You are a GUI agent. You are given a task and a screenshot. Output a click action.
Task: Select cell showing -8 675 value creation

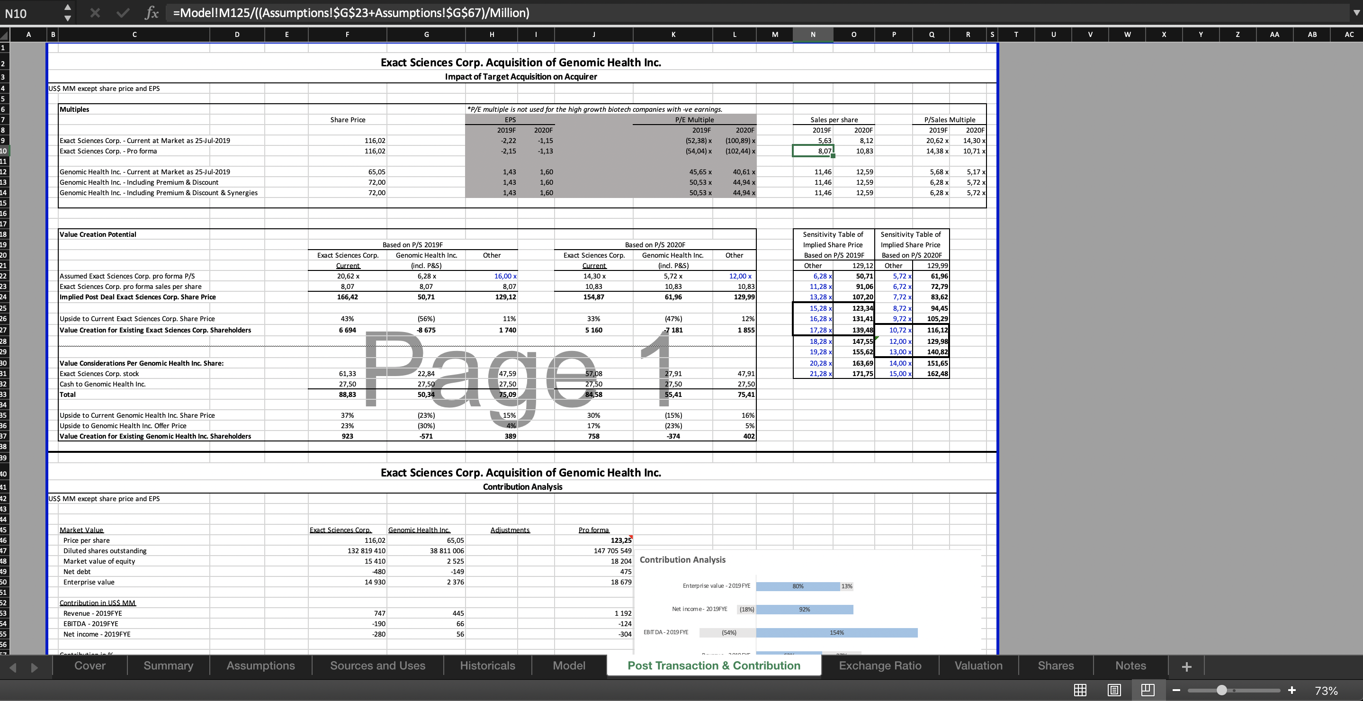(x=426, y=330)
